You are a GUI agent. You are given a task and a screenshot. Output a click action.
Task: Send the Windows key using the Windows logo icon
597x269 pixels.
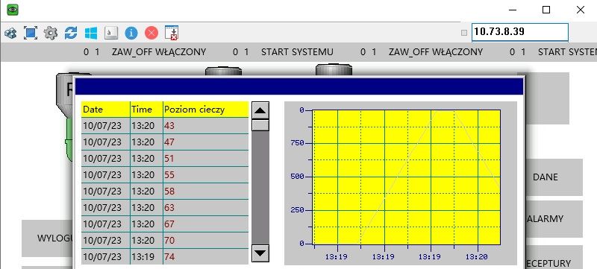pyautogui.click(x=91, y=33)
